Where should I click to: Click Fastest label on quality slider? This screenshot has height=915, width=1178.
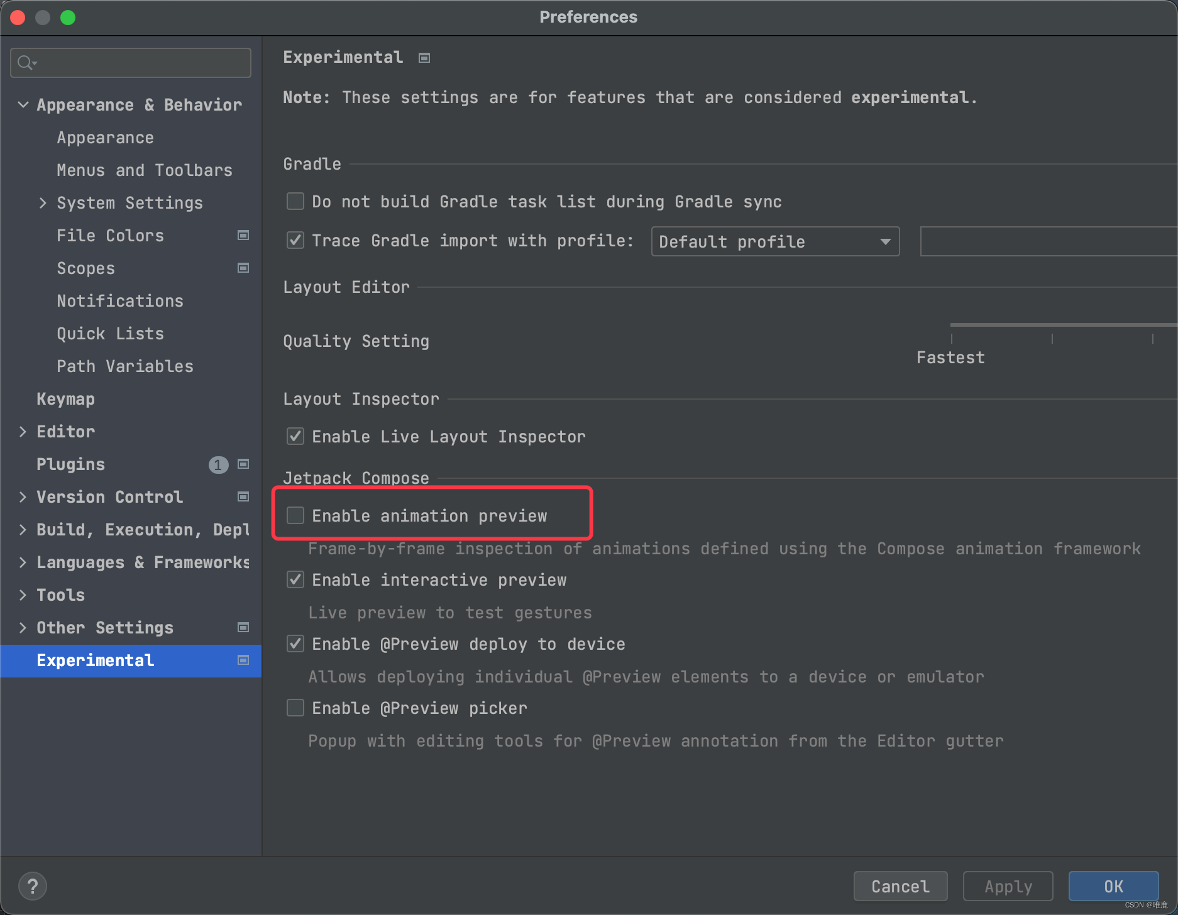point(950,358)
